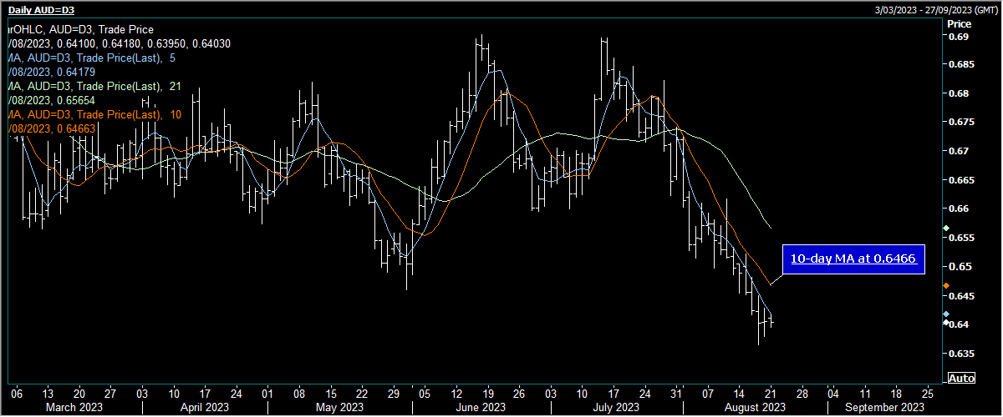Screen dimensions: 1003x417
Task: Click the 0.67 price axis label
Action: click(958, 151)
